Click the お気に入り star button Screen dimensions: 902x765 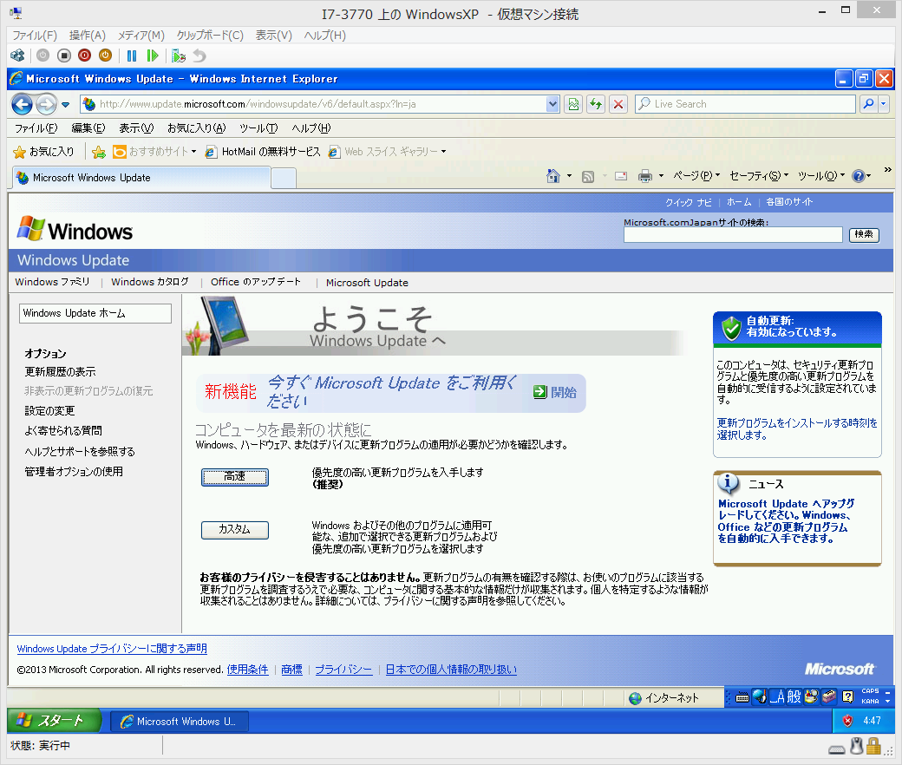click(43, 152)
